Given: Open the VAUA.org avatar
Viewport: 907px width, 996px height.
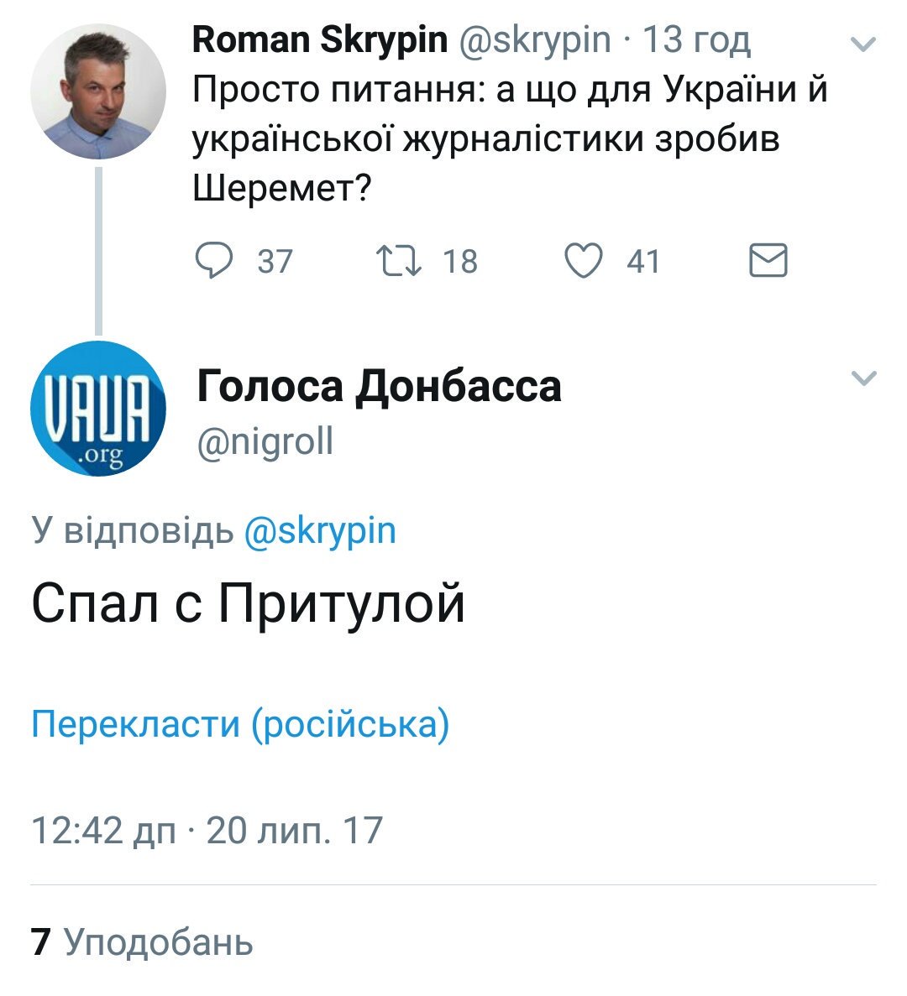Looking at the screenshot, I should [x=97, y=409].
